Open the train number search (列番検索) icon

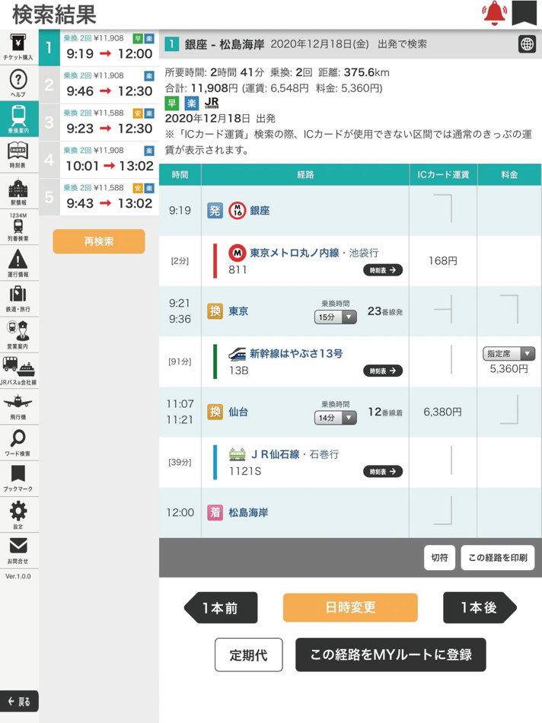tap(18, 227)
